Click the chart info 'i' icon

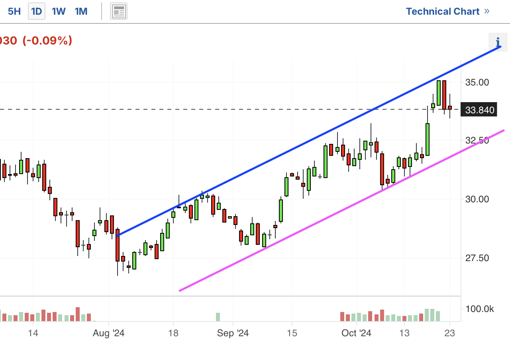pos(498,42)
